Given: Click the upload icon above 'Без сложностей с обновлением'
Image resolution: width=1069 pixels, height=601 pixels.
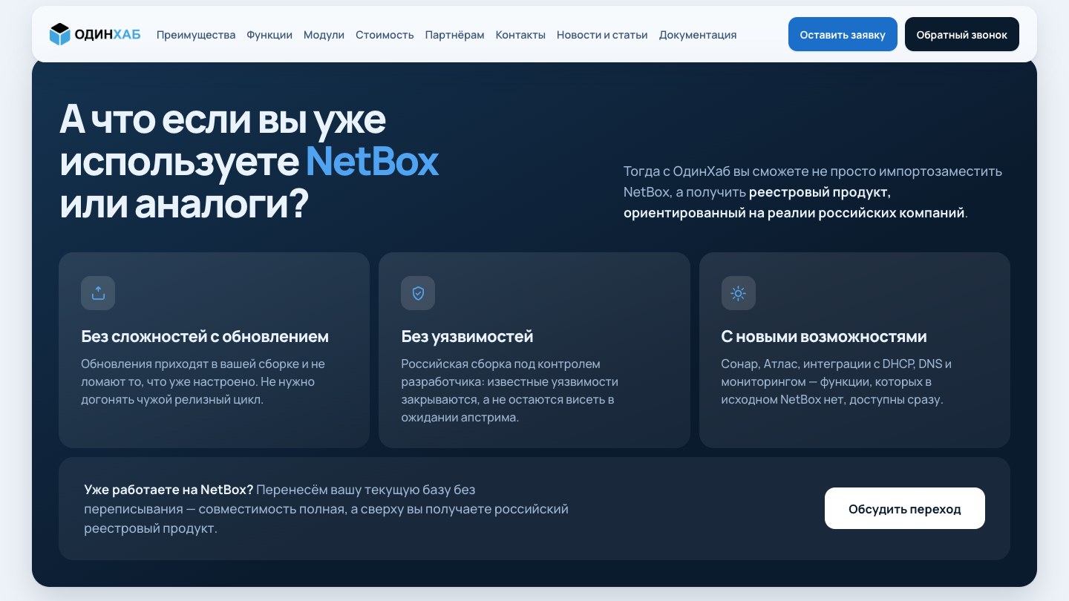Looking at the screenshot, I should click(98, 293).
